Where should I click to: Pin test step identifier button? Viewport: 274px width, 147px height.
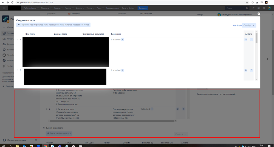click(53, 25)
